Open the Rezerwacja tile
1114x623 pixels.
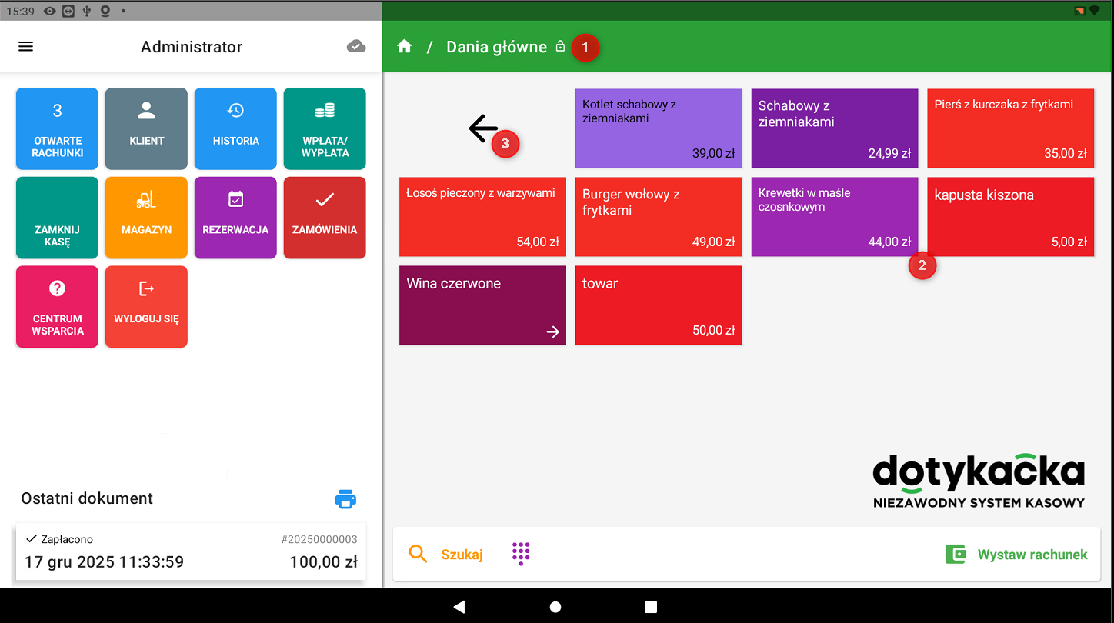point(235,217)
